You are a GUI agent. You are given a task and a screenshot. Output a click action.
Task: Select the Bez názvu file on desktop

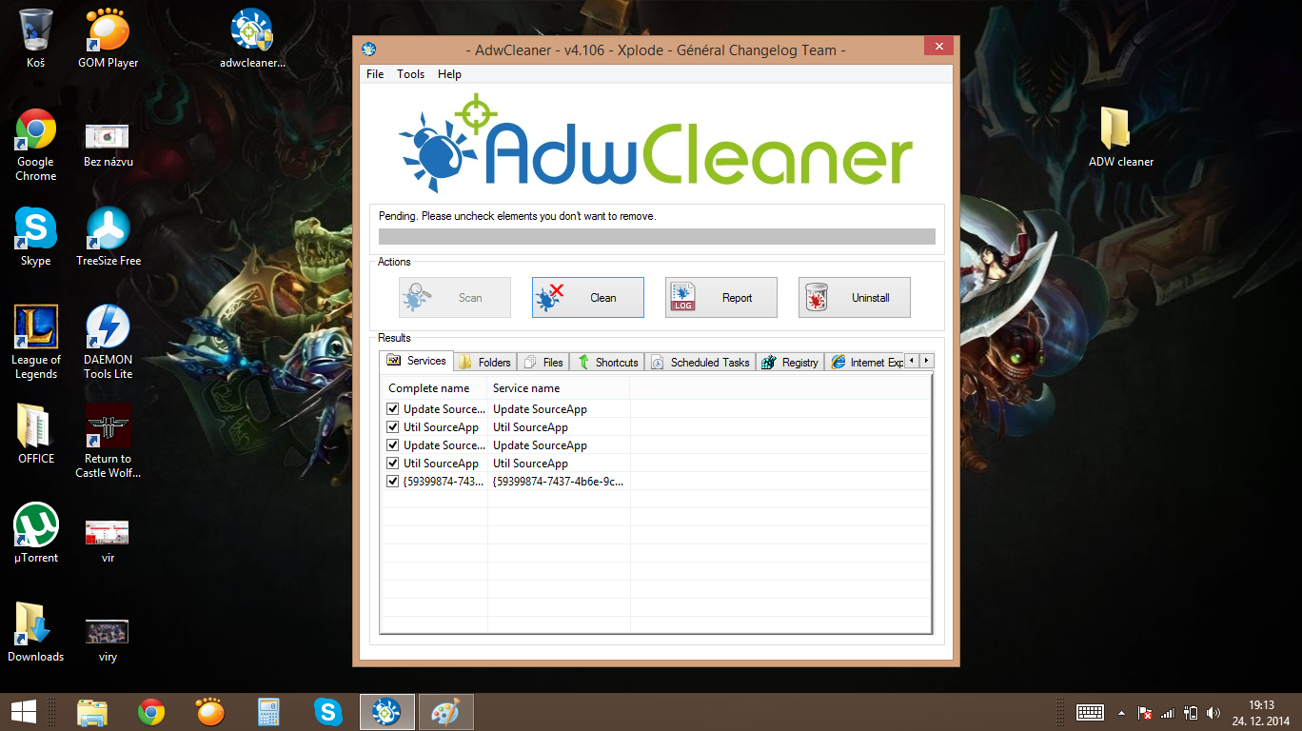coord(108,145)
